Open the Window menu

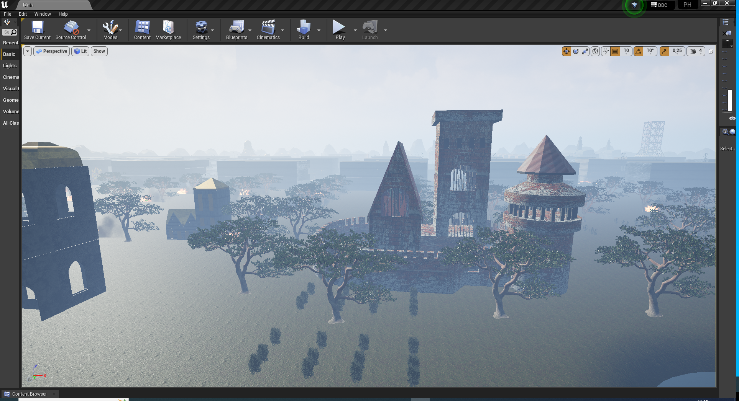[42, 14]
